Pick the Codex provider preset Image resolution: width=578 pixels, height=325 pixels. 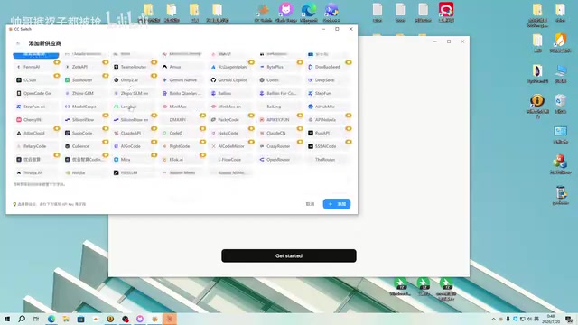279,80
